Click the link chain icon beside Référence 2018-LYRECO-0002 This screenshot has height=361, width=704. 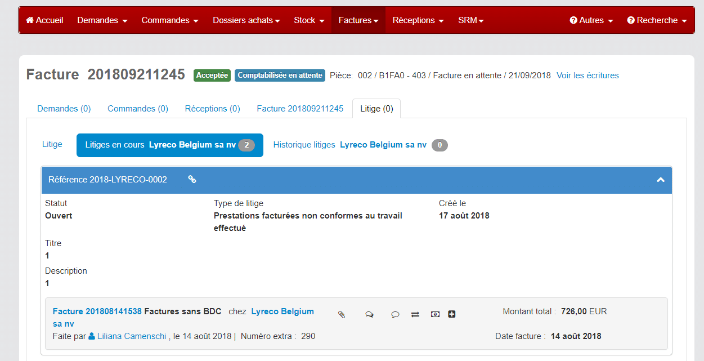pyautogui.click(x=192, y=180)
